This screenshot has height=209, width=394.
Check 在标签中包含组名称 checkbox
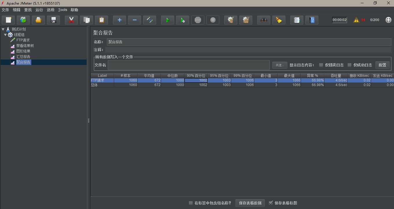click(191, 203)
